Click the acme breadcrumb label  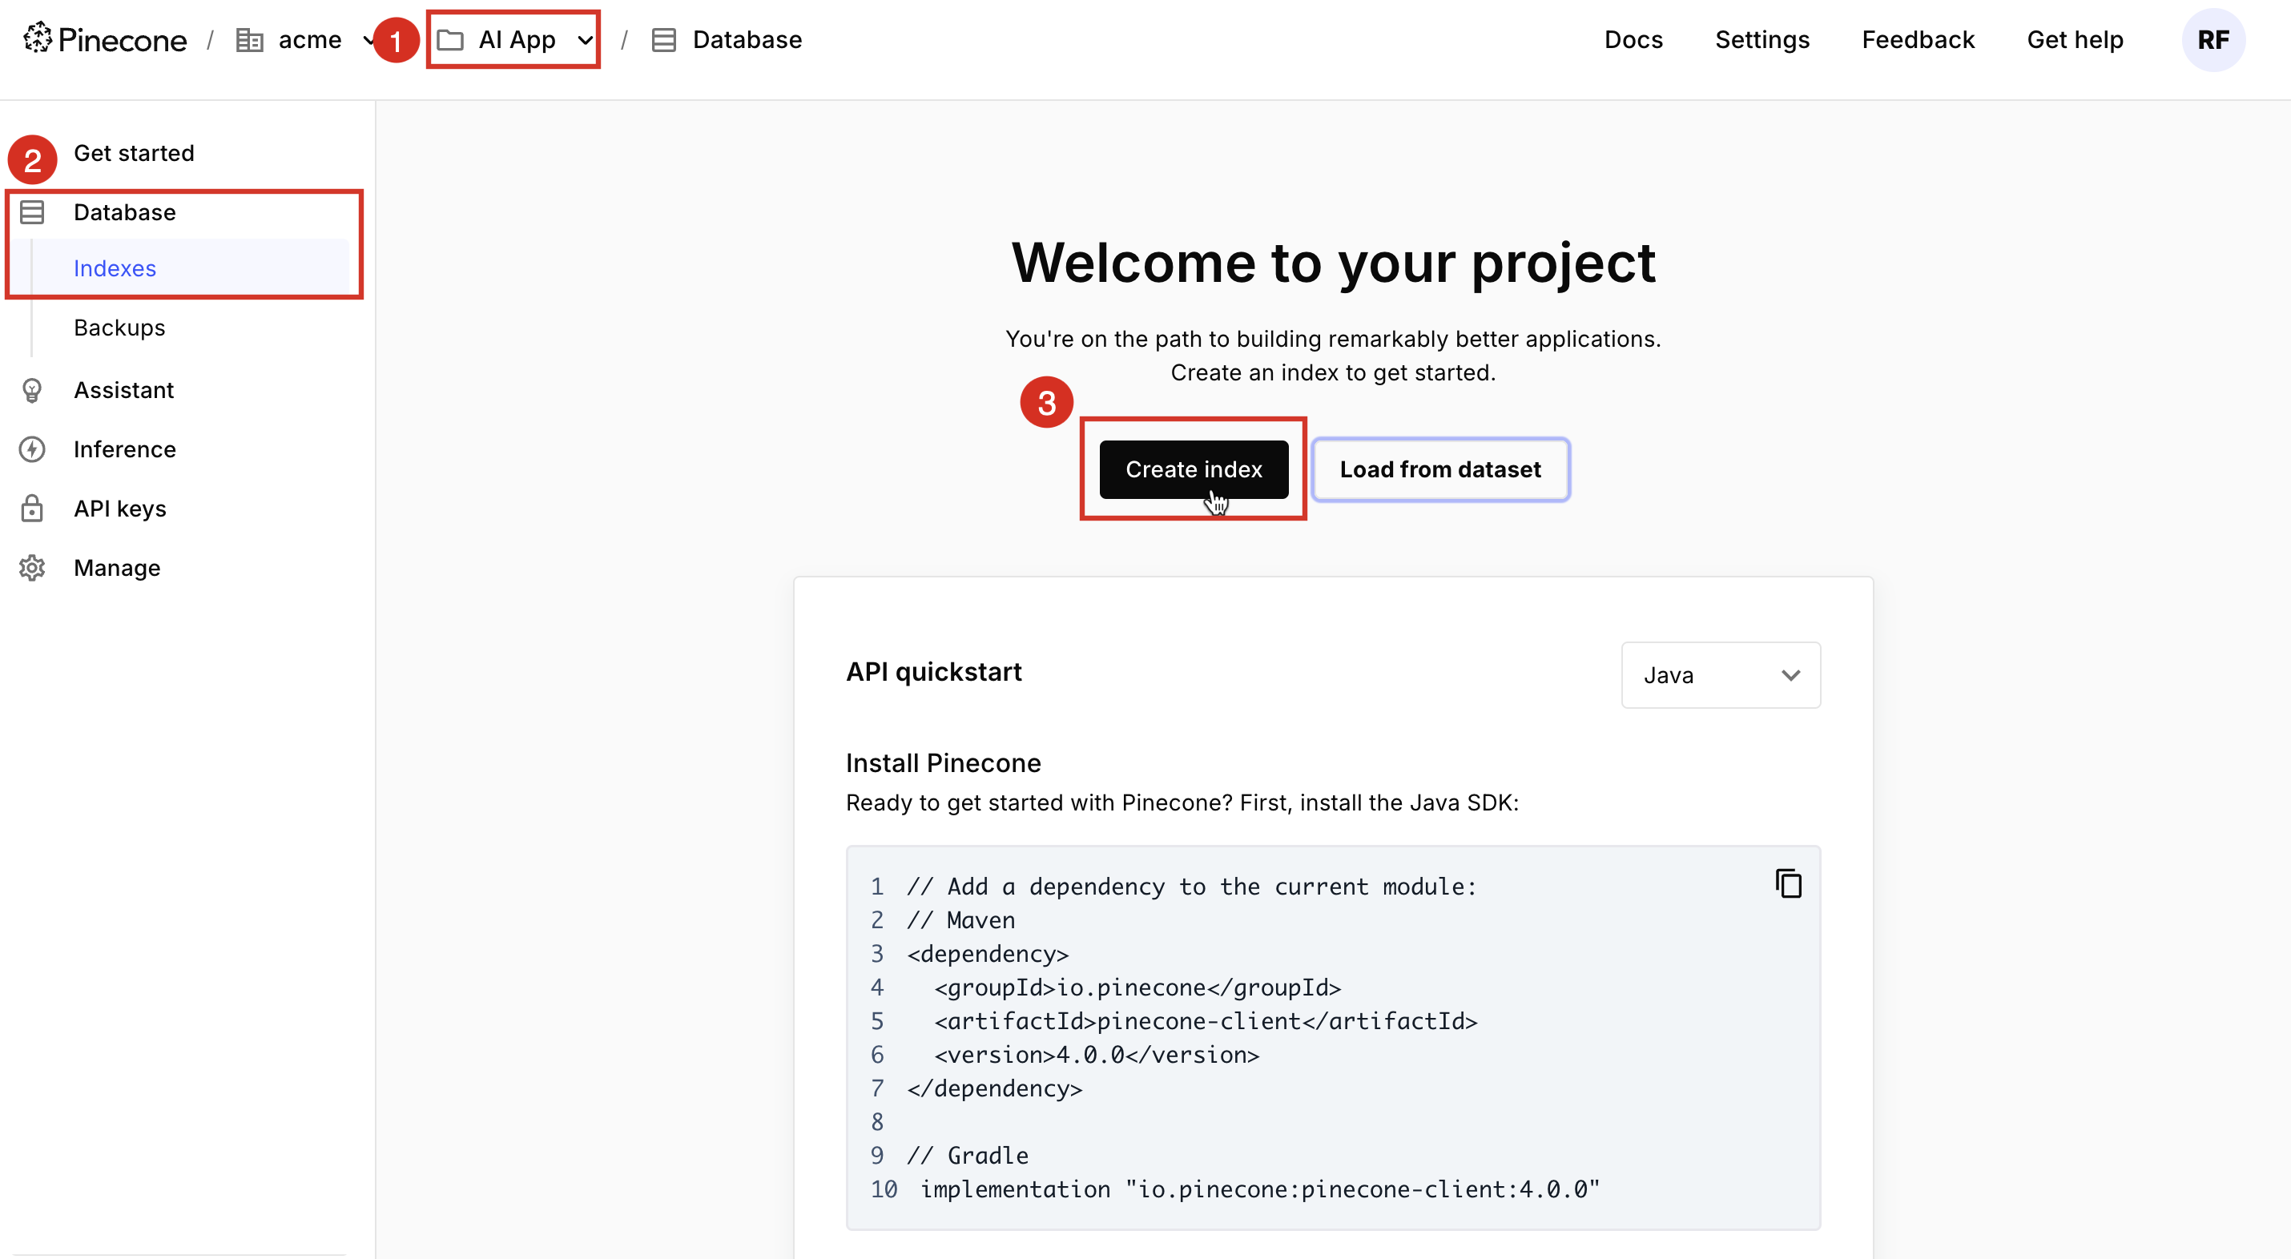(309, 40)
